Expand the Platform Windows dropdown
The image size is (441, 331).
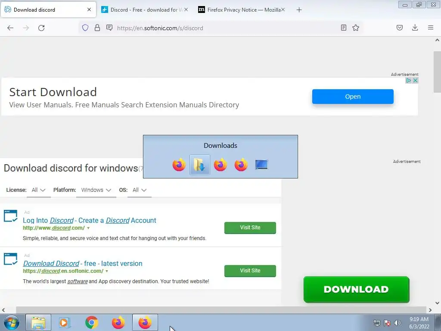coord(96,190)
